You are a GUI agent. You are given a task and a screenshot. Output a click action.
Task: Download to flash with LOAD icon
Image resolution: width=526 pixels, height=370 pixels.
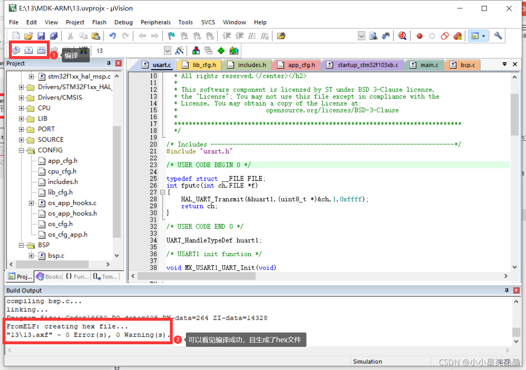tap(83, 51)
